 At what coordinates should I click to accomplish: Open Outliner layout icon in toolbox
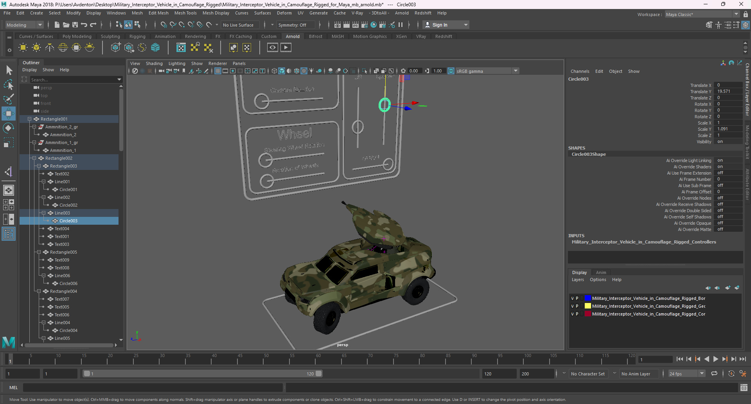(x=8, y=234)
